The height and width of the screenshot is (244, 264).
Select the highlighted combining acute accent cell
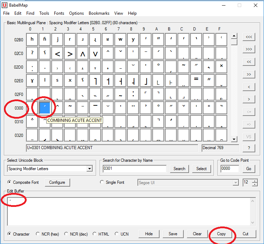click(44, 107)
